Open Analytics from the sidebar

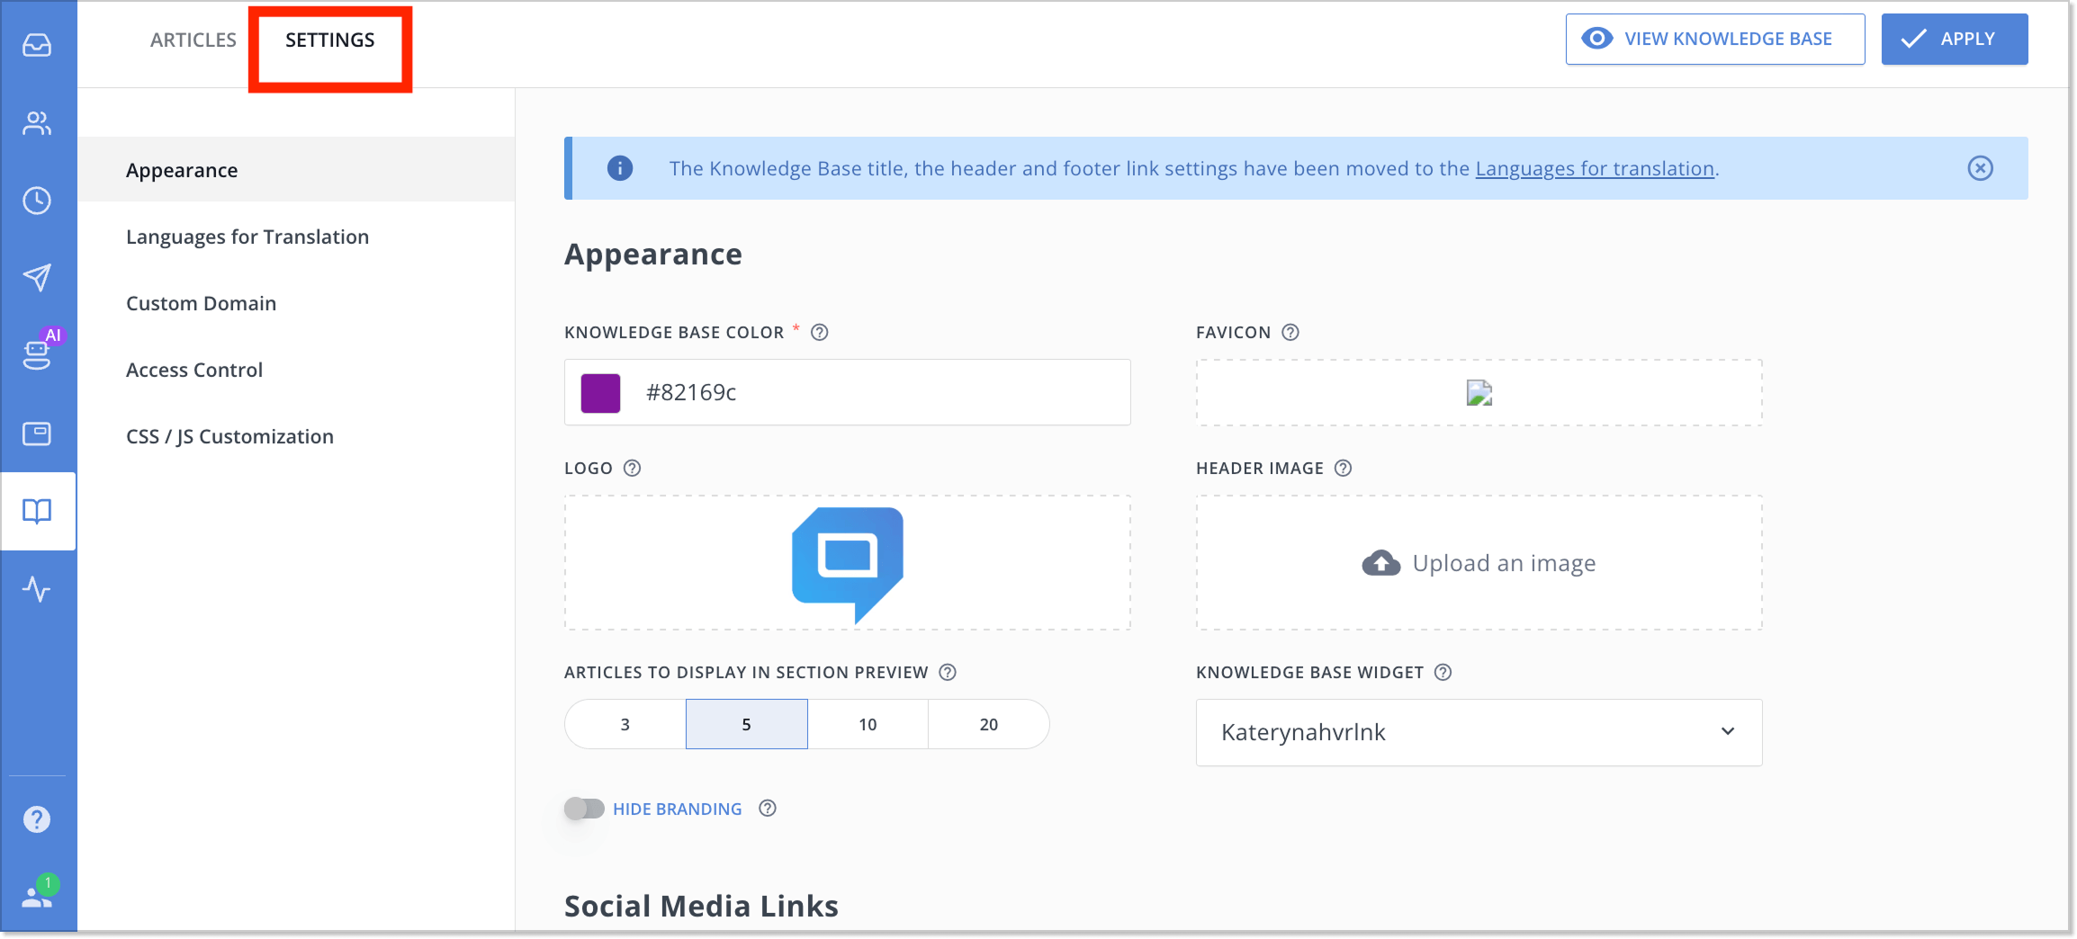coord(37,590)
